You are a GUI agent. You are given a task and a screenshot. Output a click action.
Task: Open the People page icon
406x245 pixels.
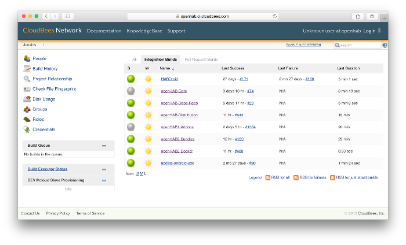coord(27,58)
